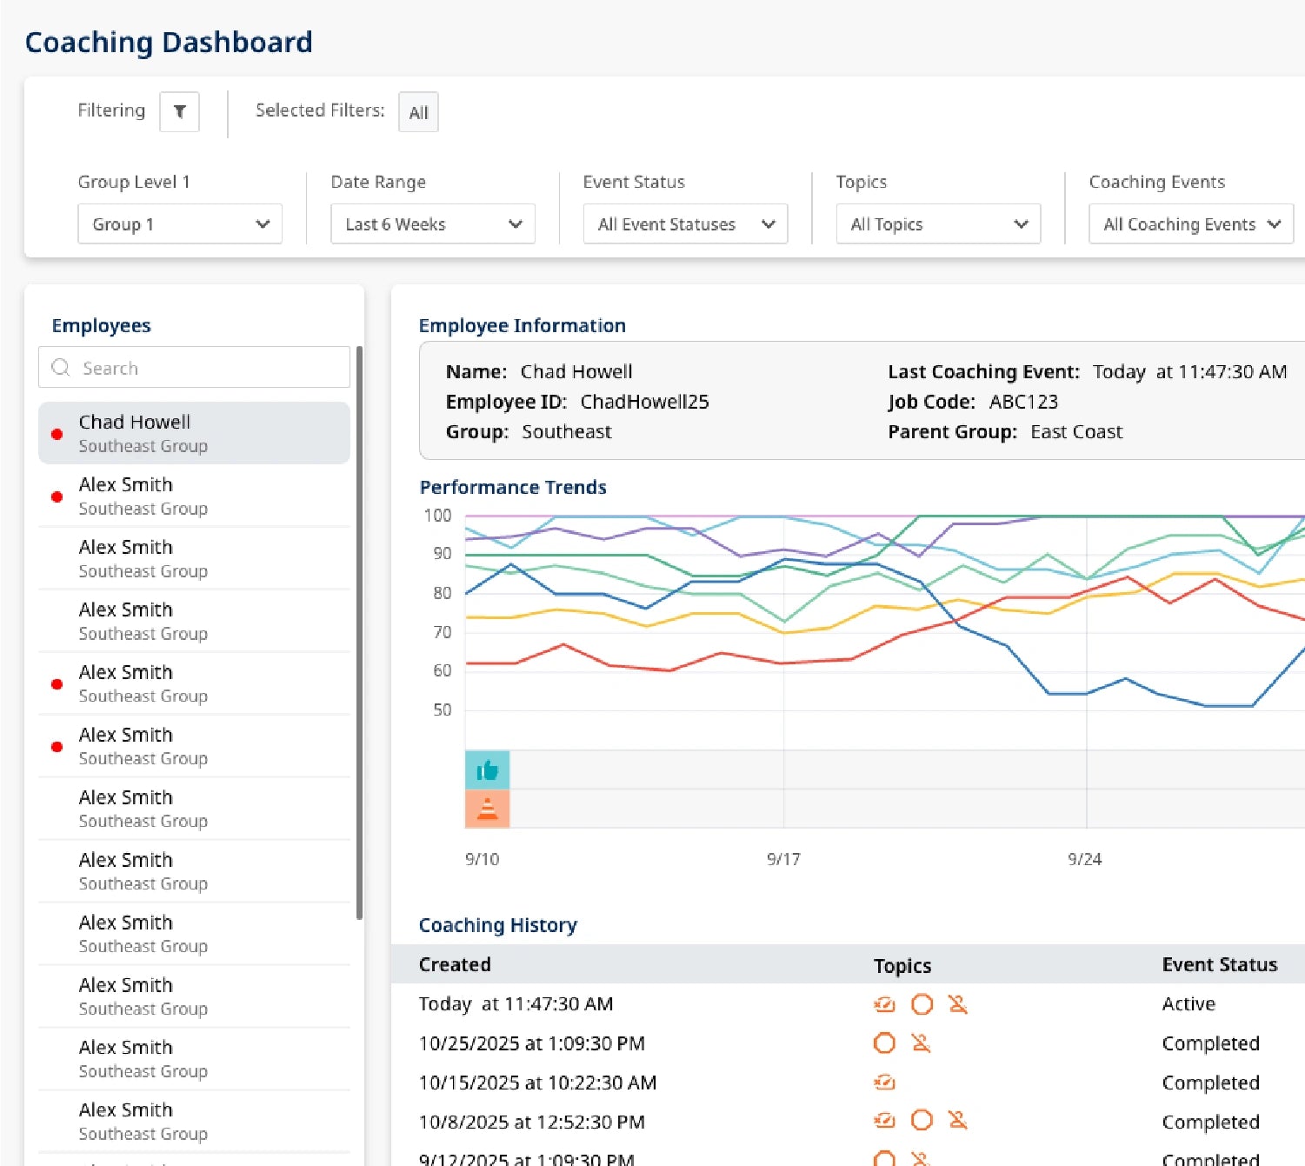
Task: Click speedometer topic icon in 10/8/2025 row
Action: [x=884, y=1121]
